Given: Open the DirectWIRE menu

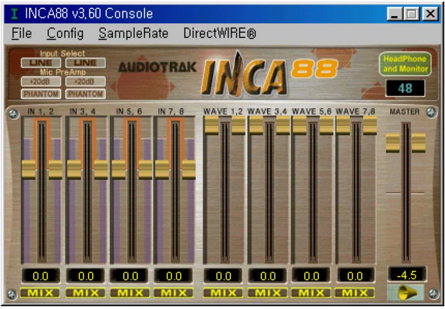Looking at the screenshot, I should pyautogui.click(x=220, y=33).
